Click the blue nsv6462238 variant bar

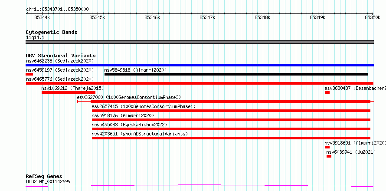pyautogui.click(x=200, y=65)
